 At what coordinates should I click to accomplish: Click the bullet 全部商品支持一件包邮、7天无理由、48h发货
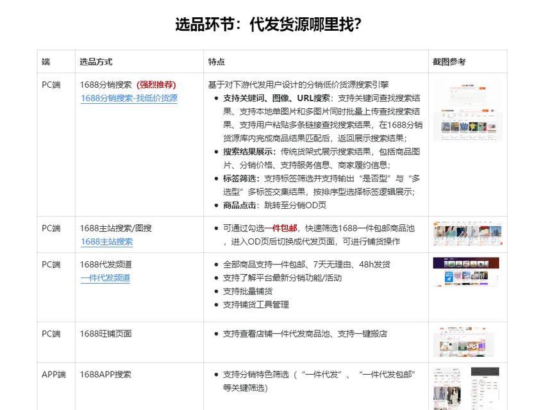tap(306, 265)
